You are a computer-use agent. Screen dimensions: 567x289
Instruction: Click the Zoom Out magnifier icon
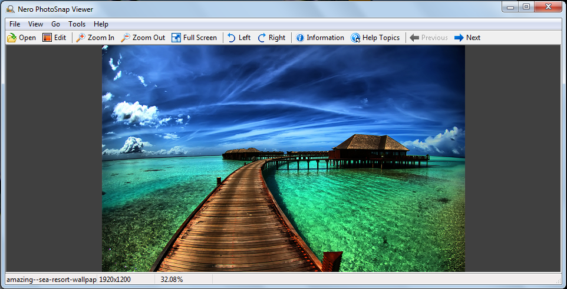126,38
